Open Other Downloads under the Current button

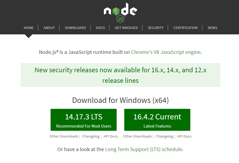[137, 136]
